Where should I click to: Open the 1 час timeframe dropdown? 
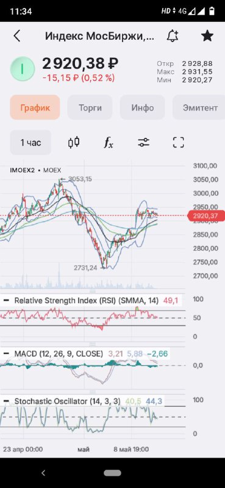(30, 143)
